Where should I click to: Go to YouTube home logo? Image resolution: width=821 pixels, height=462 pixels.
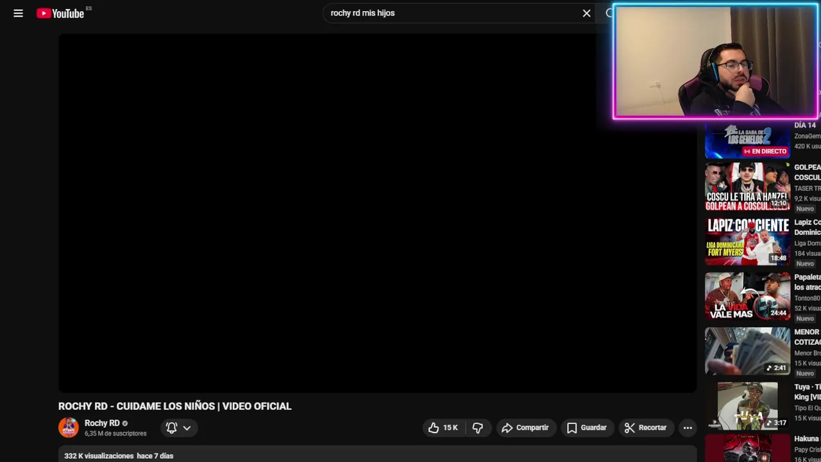click(x=60, y=13)
